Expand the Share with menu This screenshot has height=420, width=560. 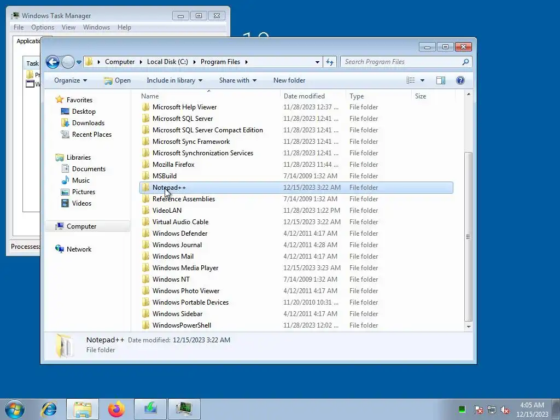[x=238, y=80]
